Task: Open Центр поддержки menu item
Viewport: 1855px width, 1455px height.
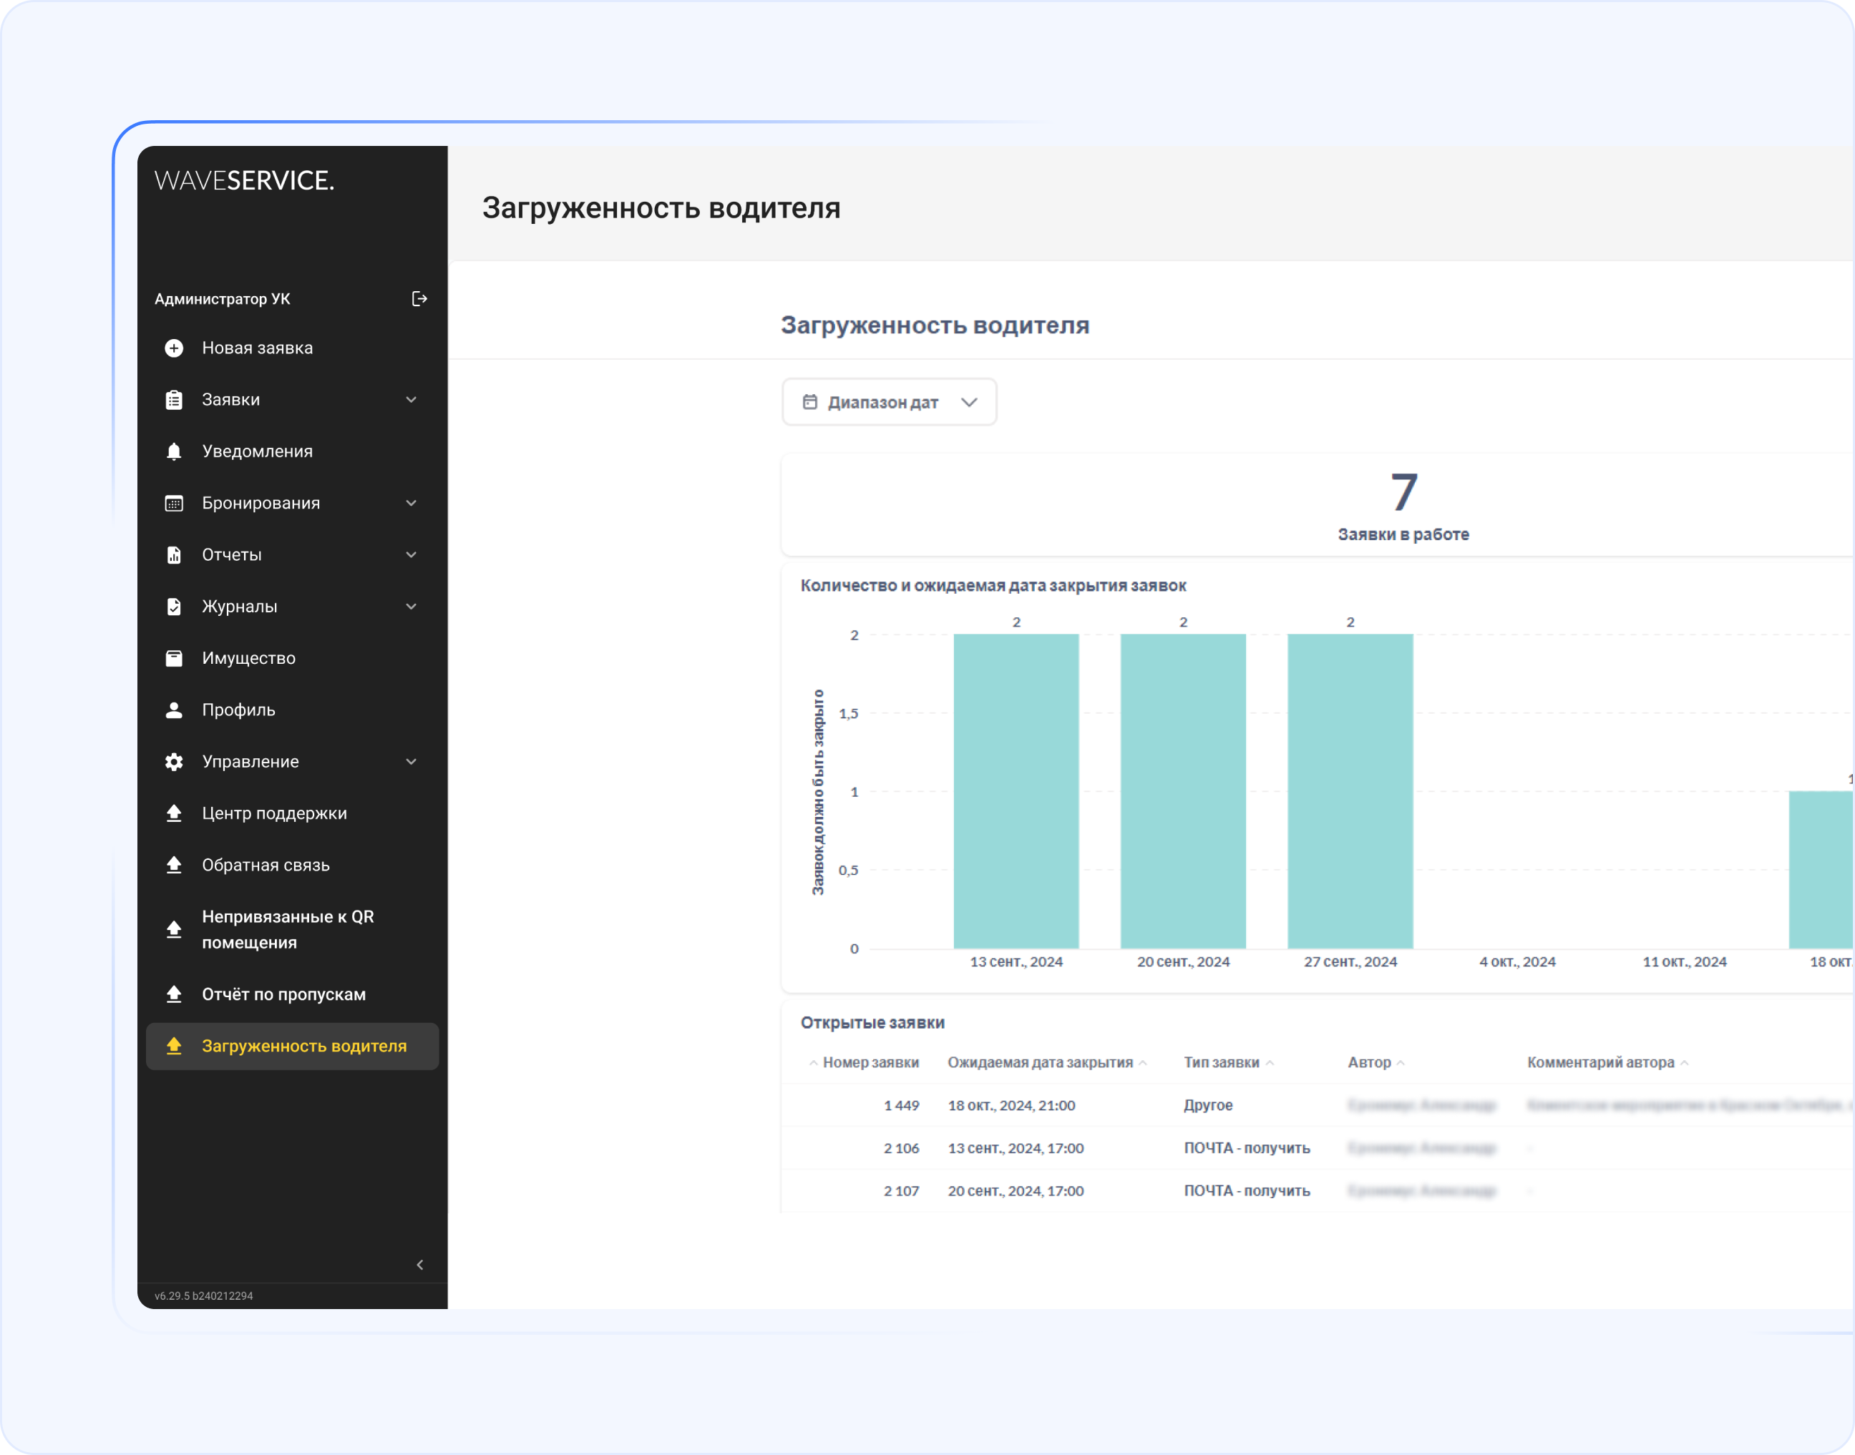Action: pos(273,813)
